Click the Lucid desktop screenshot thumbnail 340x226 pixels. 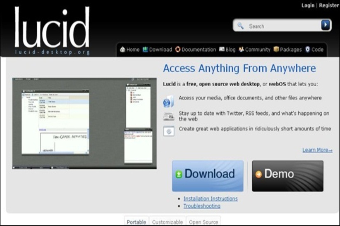(84, 123)
